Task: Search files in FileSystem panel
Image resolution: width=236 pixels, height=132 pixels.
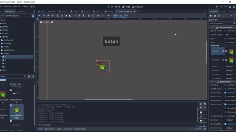Action: point(25,77)
